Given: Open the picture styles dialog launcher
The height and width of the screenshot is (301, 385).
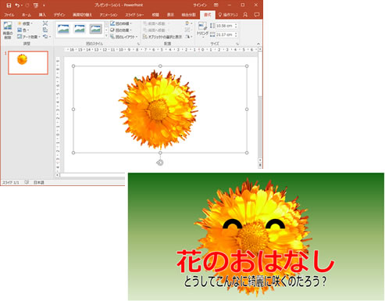Looking at the screenshot, I should click(x=138, y=44).
